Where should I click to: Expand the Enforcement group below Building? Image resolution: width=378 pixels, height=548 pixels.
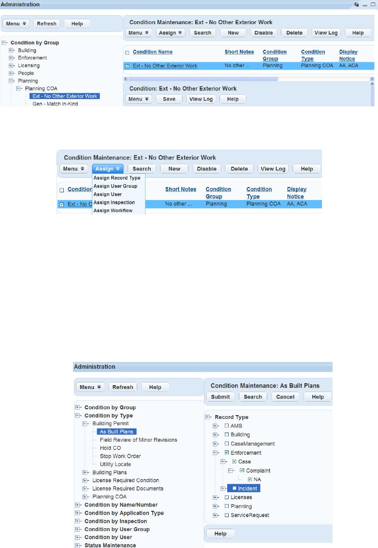(11, 58)
